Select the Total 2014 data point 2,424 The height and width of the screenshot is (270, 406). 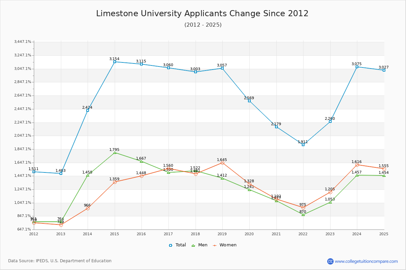tap(88, 110)
